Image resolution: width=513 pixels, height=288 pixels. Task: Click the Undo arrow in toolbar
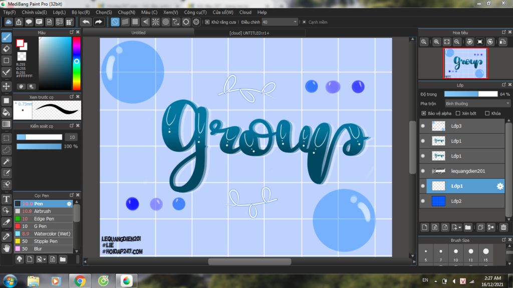pyautogui.click(x=86, y=22)
